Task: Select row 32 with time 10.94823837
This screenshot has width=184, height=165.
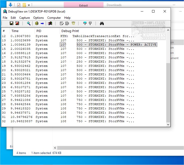Action: pyautogui.click(x=83, y=121)
